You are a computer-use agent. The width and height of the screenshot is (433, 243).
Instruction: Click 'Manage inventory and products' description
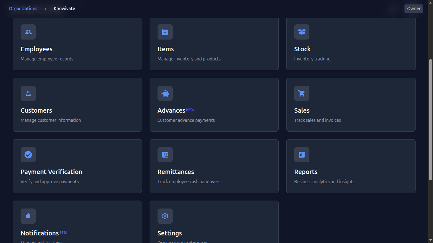coord(189,59)
